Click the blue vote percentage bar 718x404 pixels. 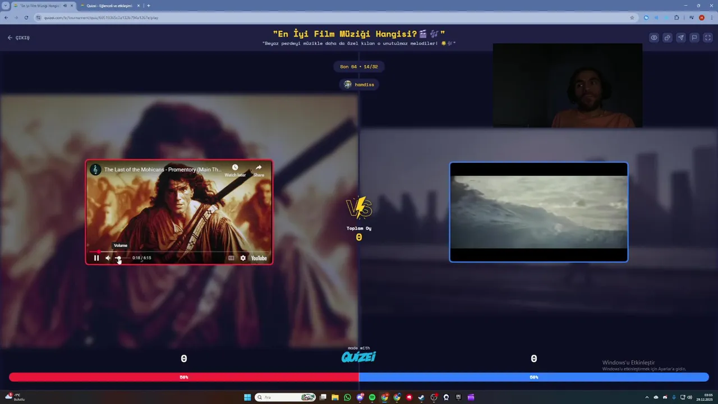(534, 377)
